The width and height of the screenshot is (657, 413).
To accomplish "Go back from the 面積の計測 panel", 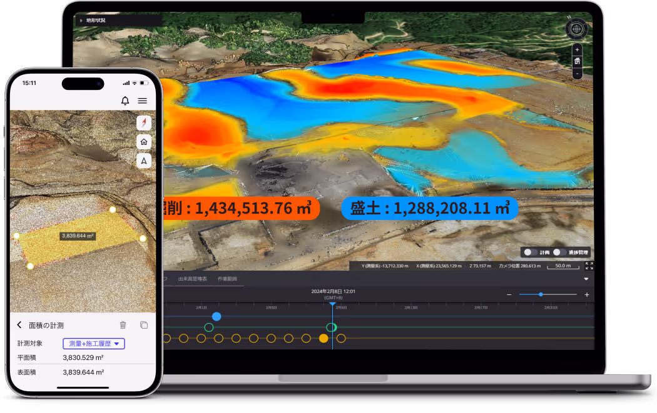I will point(19,325).
